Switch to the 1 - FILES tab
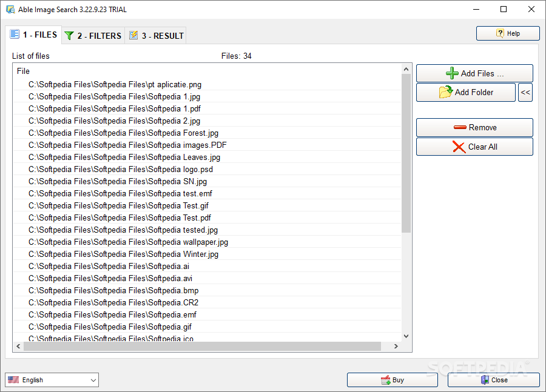546x392 pixels. point(34,35)
